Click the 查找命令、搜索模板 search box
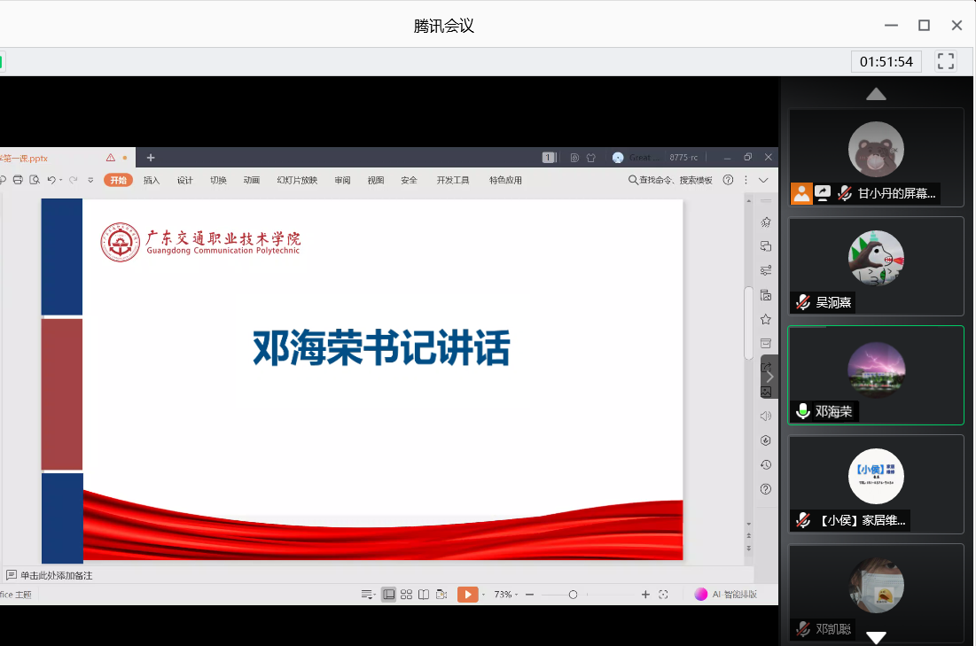This screenshot has width=976, height=646. click(670, 180)
